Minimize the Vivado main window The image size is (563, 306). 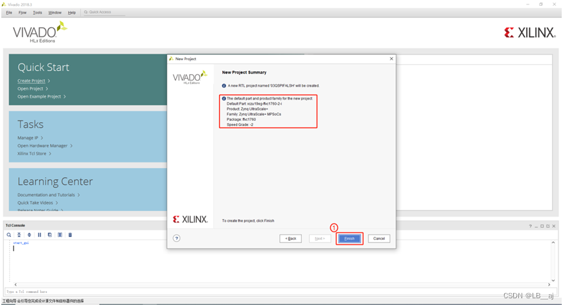pyautogui.click(x=528, y=5)
